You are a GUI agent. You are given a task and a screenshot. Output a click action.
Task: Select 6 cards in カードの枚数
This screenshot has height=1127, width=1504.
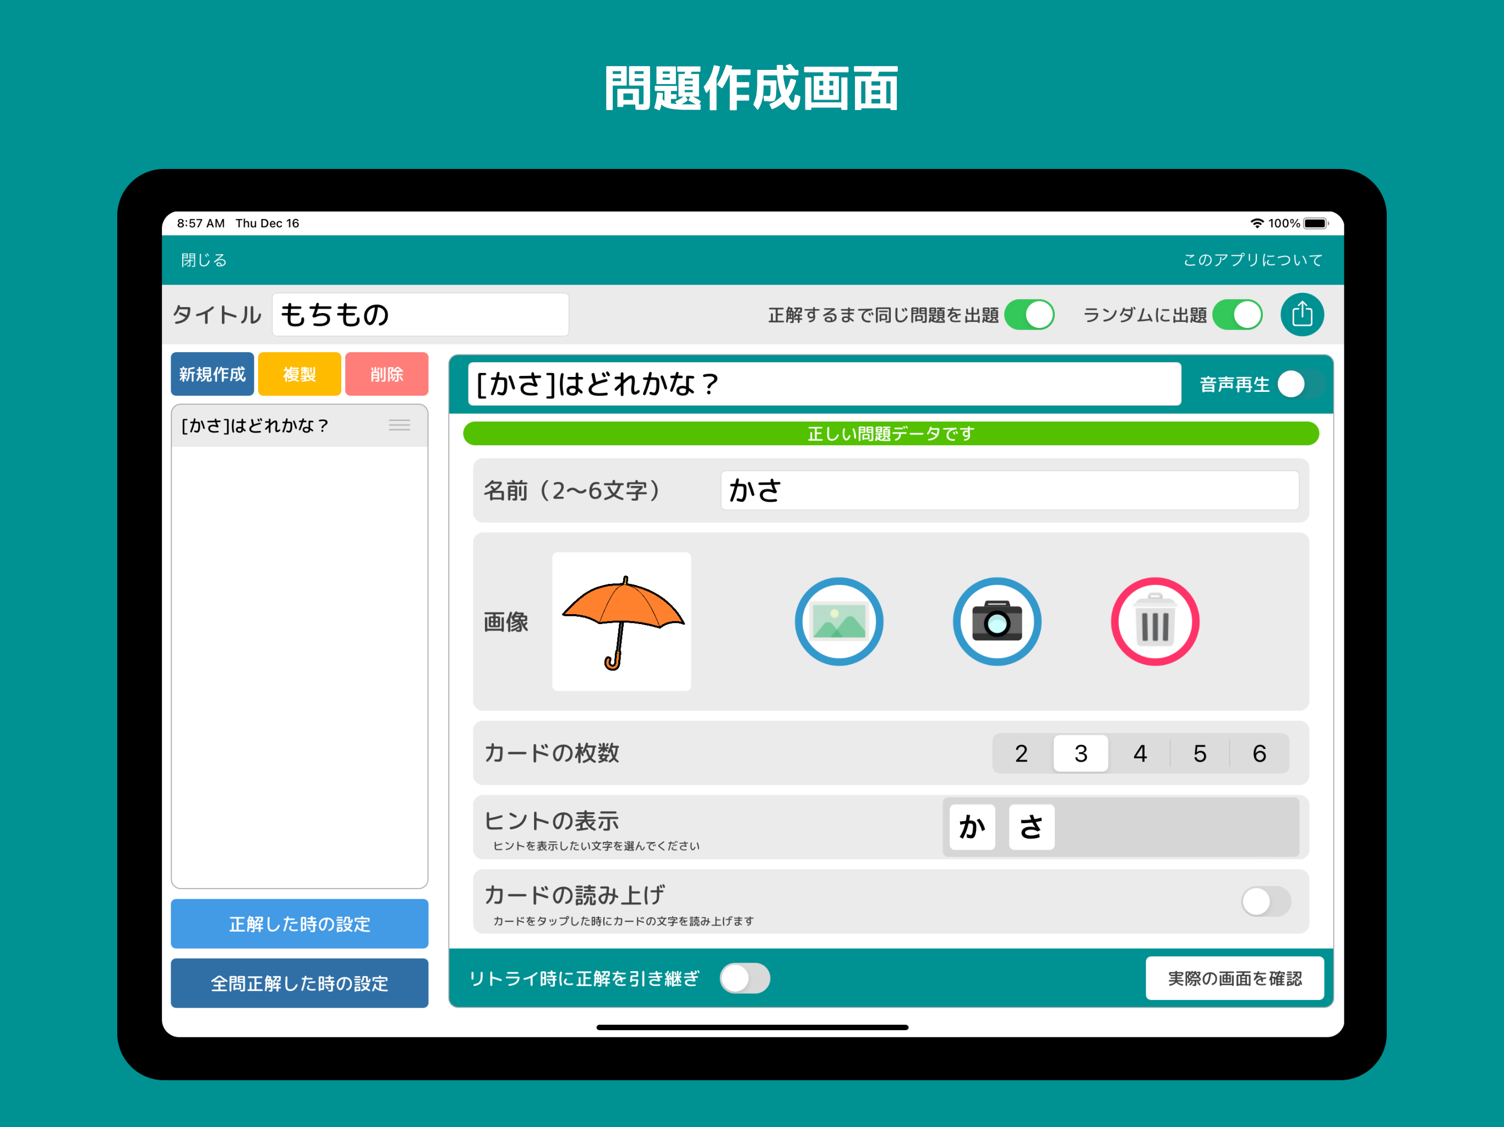[x=1258, y=753]
